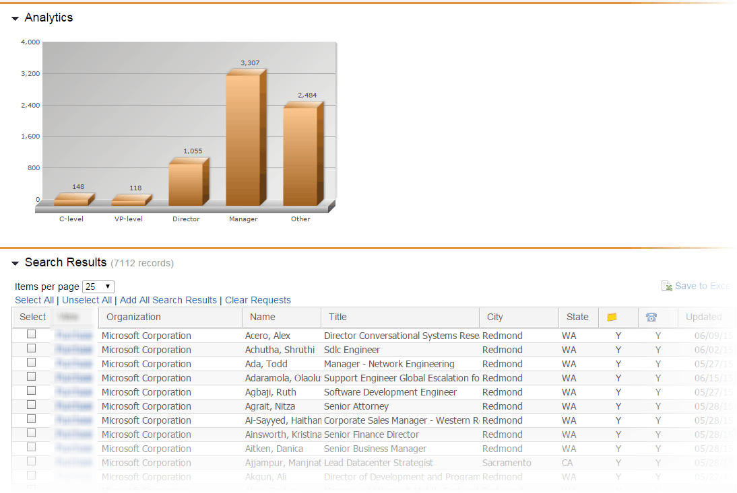
Task: Click the Clear Requests link
Action: (x=257, y=300)
